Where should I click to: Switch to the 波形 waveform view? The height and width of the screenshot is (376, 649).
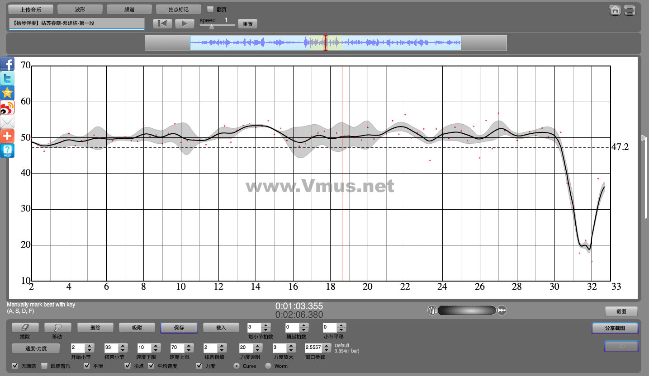80,9
